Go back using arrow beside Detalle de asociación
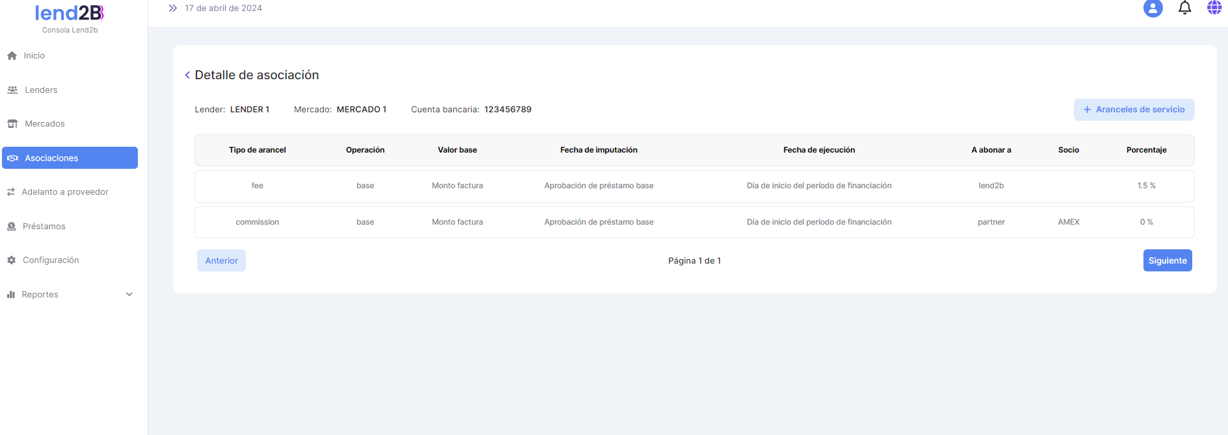The width and height of the screenshot is (1228, 435). tap(187, 75)
